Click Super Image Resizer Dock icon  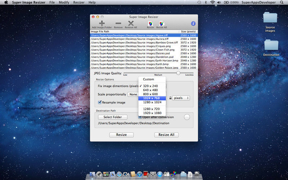coord(173,174)
